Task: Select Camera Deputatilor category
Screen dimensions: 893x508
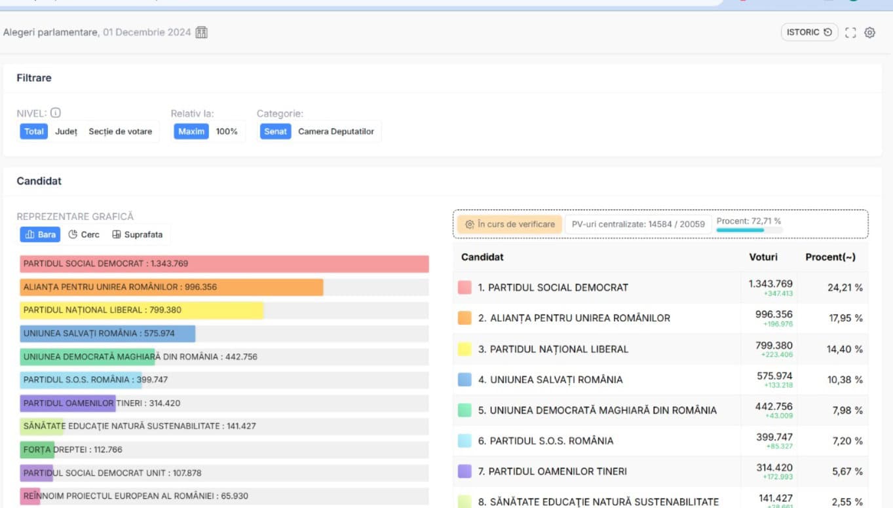Action: tap(336, 132)
